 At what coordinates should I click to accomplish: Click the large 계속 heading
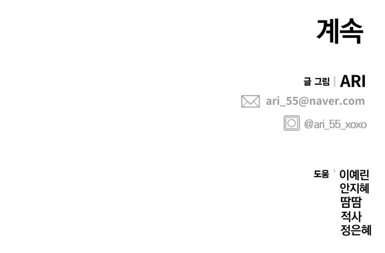click(x=340, y=31)
